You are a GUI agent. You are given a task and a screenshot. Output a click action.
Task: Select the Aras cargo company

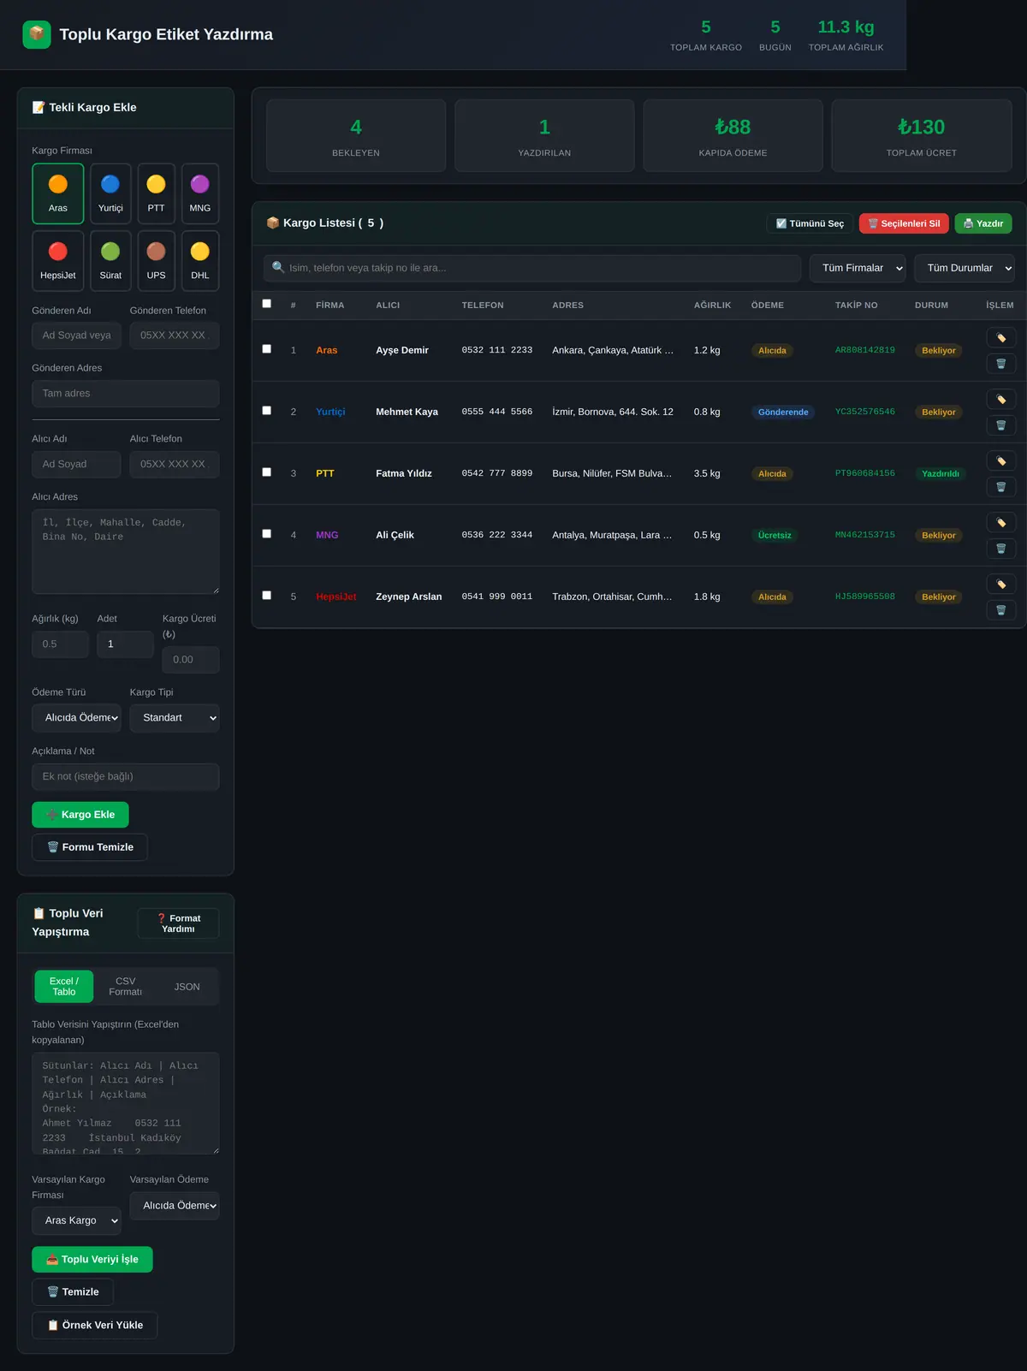point(58,193)
